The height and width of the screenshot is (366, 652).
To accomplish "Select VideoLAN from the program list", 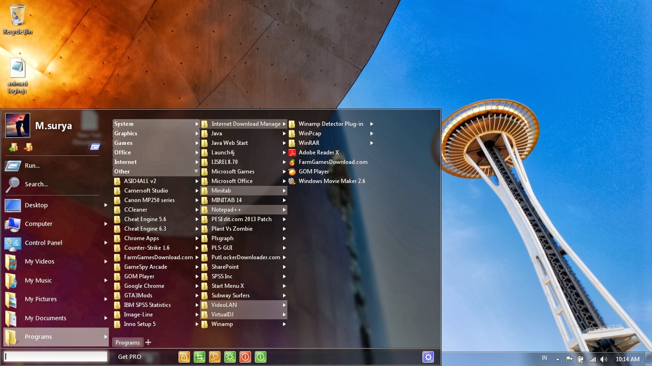I will click(x=223, y=305).
